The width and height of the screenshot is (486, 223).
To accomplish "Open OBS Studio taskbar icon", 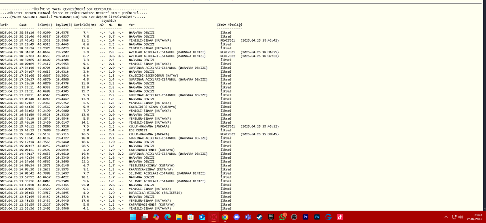I will 294,217.
